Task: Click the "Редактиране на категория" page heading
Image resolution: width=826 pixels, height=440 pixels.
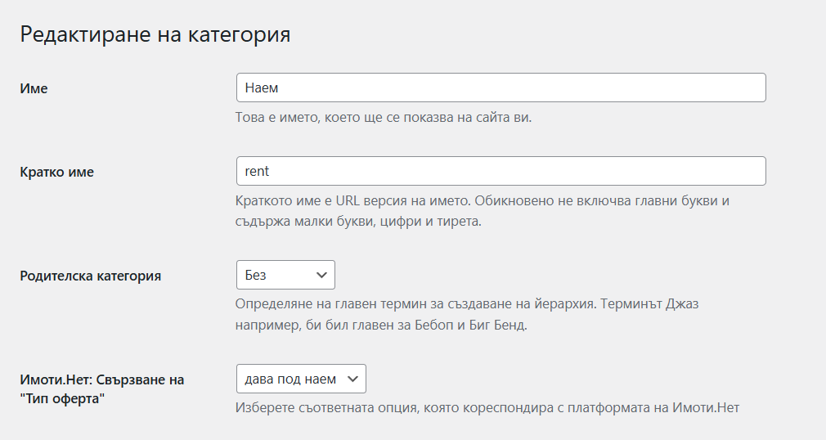Action: [x=155, y=35]
